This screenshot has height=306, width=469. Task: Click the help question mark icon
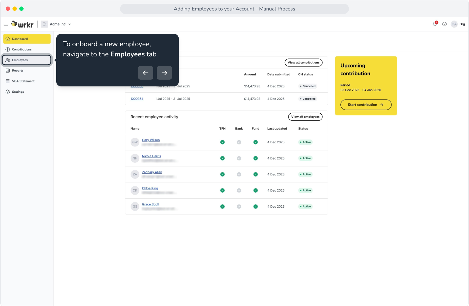(x=445, y=24)
